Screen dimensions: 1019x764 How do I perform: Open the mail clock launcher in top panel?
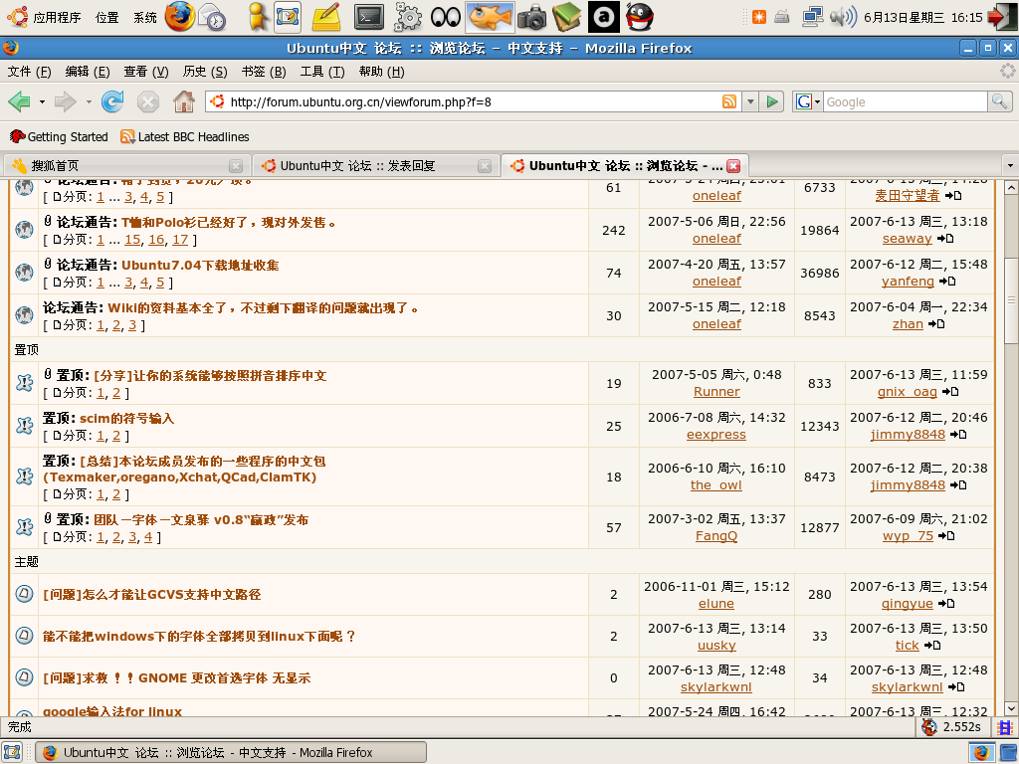point(212,18)
